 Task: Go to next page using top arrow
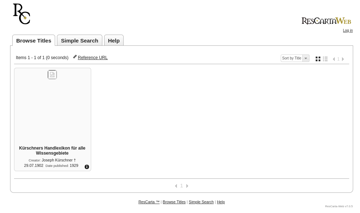pos(343,59)
